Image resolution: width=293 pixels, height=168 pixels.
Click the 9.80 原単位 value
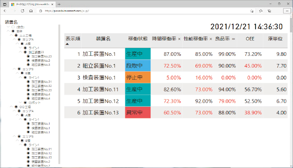tap(281, 54)
